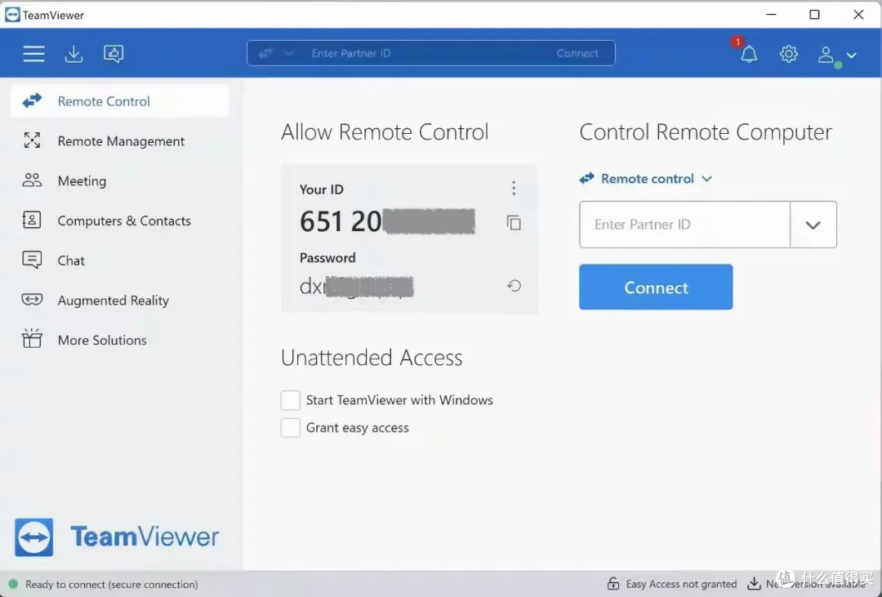Click the Allow Remote Control heading
This screenshot has height=597, width=882.
pyautogui.click(x=385, y=132)
